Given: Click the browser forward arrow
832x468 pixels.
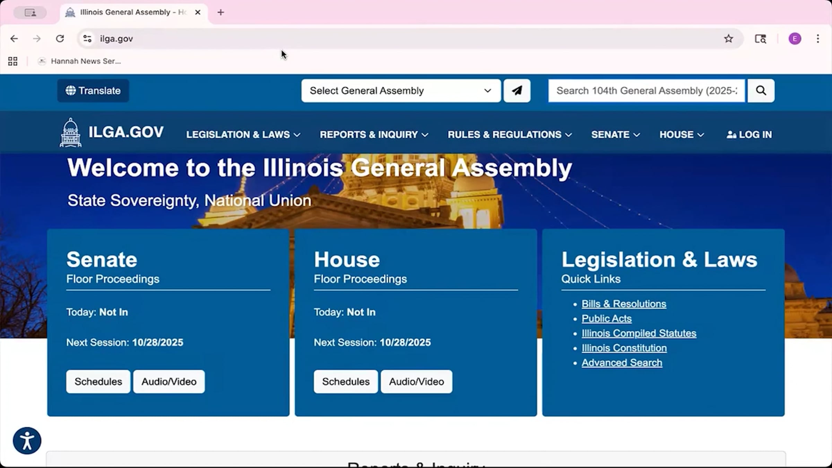Looking at the screenshot, I should click(37, 38).
